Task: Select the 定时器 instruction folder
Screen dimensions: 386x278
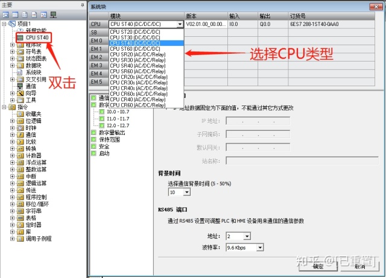Action: coord(34,225)
